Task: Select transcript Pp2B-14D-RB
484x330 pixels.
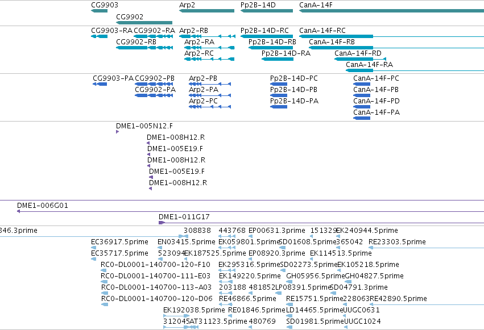Action: [271, 48]
